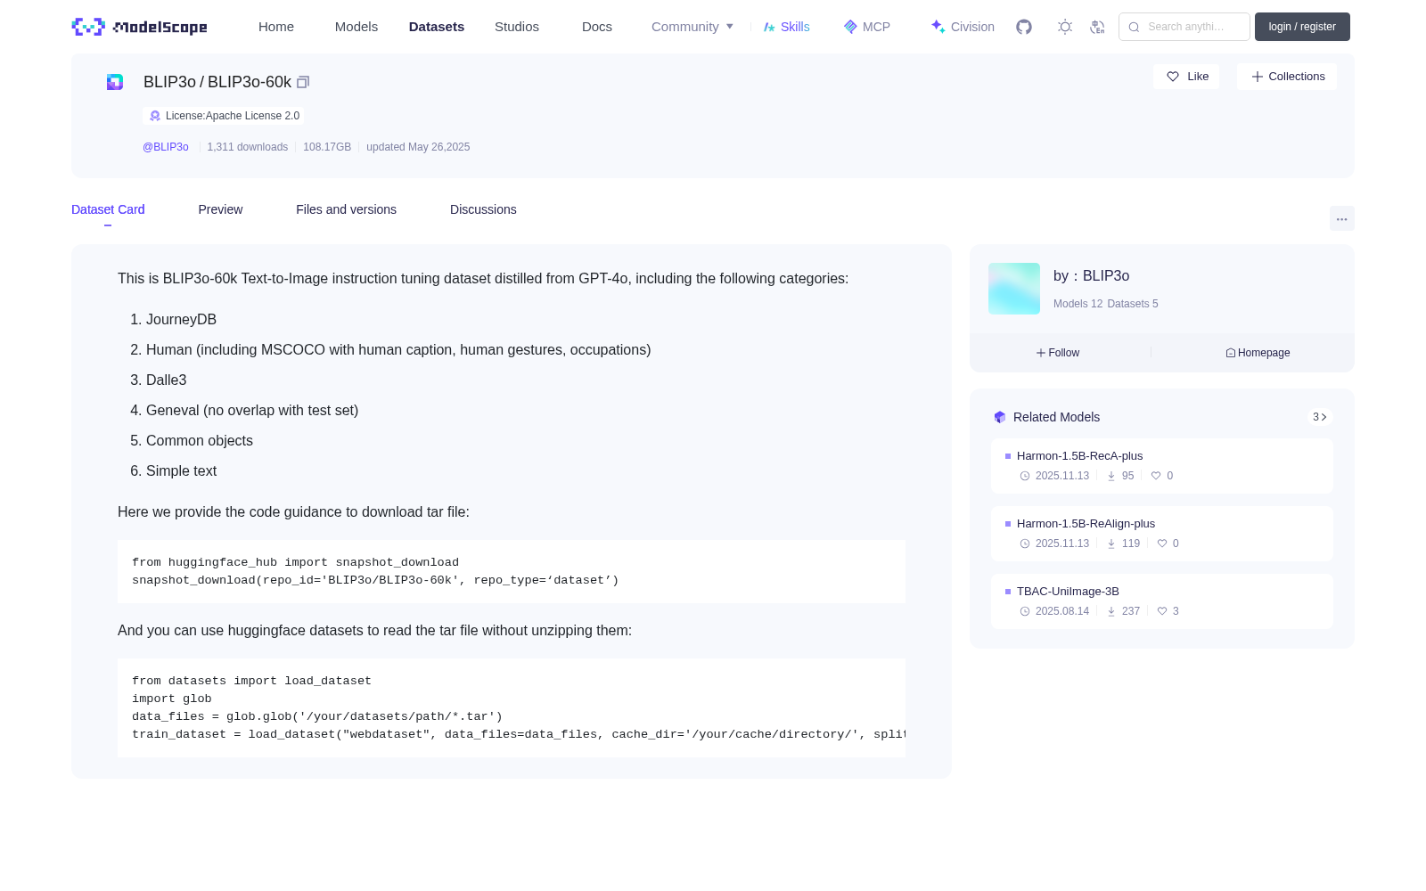Click the updated May 26,2025 text
1426x891 pixels.
point(418,147)
